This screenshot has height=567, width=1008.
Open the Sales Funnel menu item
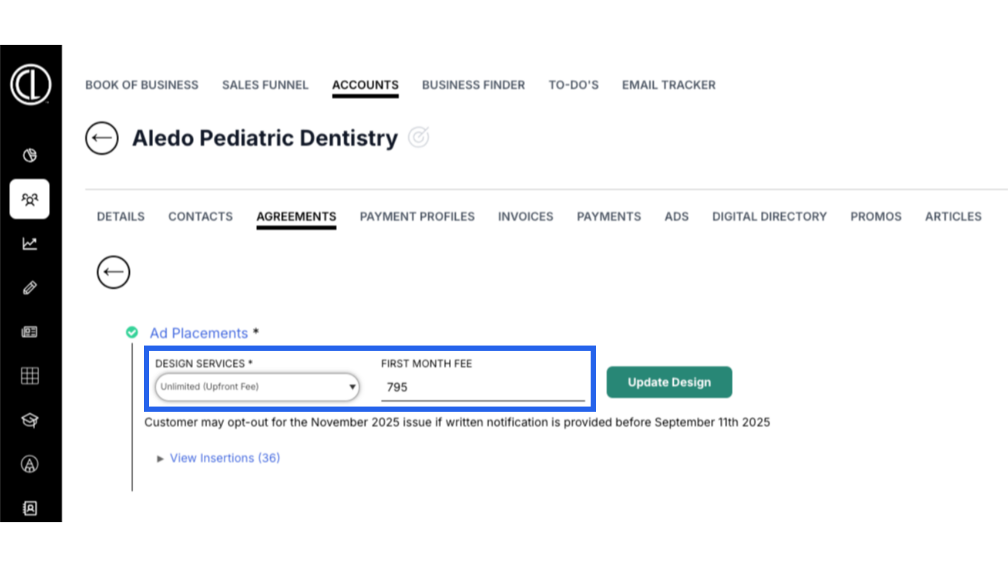[265, 85]
